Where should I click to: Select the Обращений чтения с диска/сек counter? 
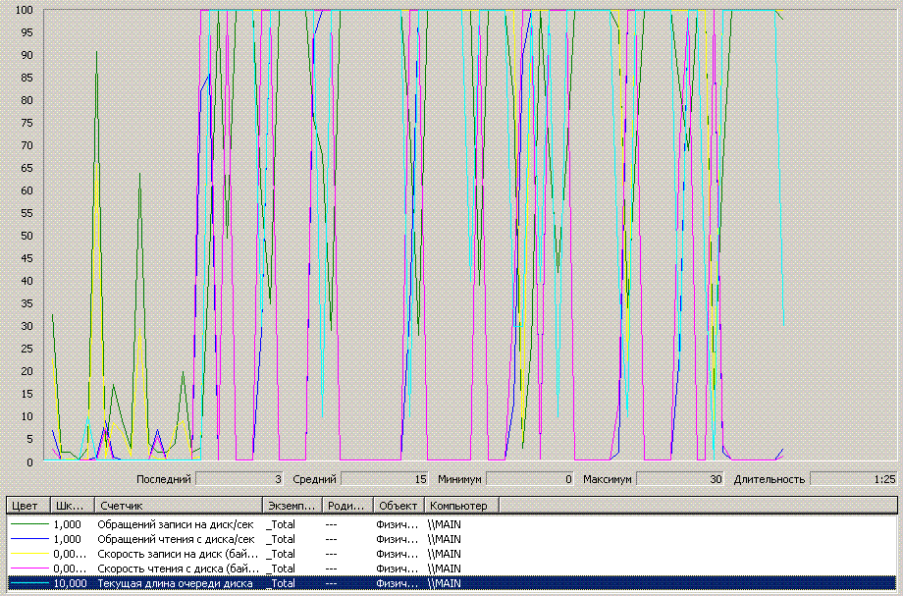[177, 538]
